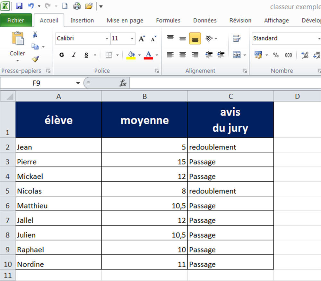Image resolution: width=321 pixels, height=281 pixels.
Task: Toggle italic I formatting
Action: click(74, 55)
